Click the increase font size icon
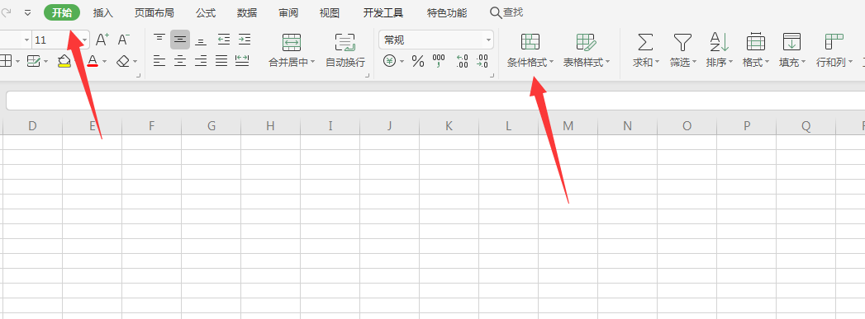Screen dimensions: 865x319 pos(102,40)
